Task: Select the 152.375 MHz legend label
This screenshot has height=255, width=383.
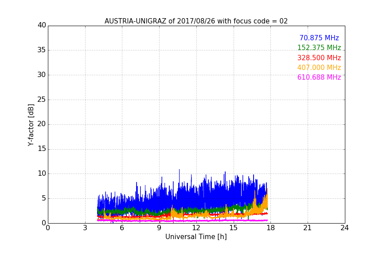Action: tap(319, 47)
